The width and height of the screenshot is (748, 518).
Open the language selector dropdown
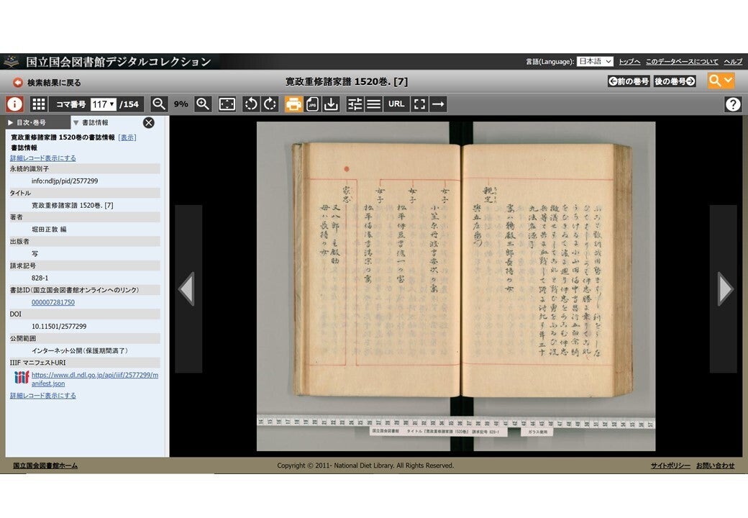point(595,62)
